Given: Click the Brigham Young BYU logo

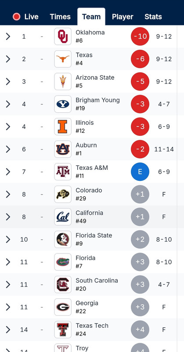Looking at the screenshot, I should [x=63, y=104].
